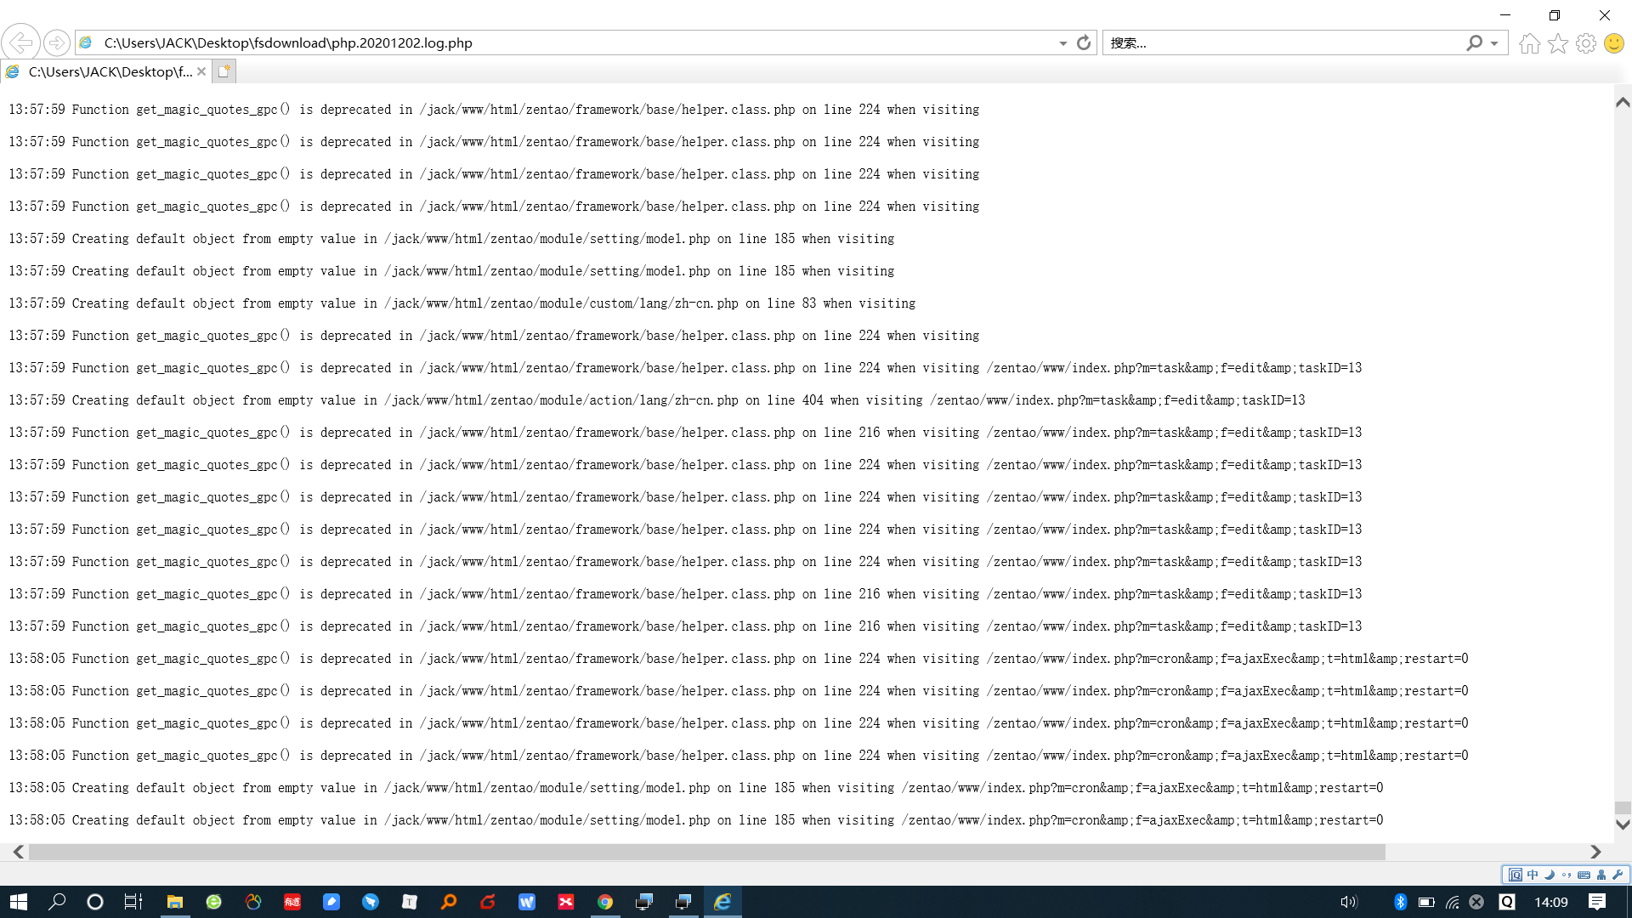Click the browser forward arrow button
The height and width of the screenshot is (918, 1632).
pos(56,42)
